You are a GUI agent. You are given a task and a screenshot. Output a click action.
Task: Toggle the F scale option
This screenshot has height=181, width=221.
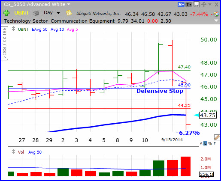[215, 143]
